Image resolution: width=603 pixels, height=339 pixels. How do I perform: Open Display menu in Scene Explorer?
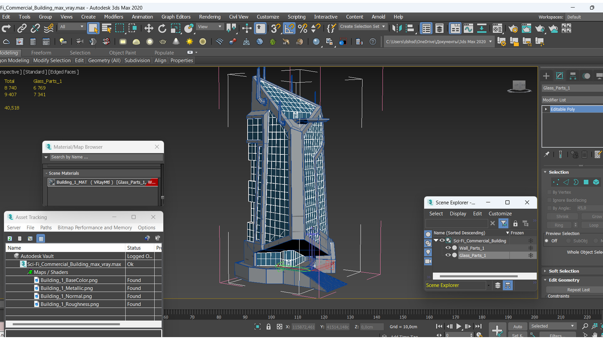coord(458,213)
